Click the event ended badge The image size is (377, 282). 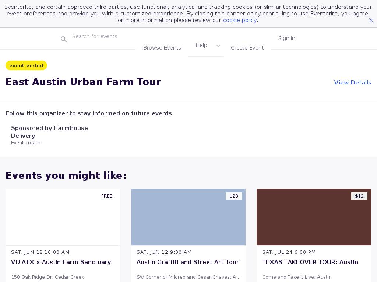(26, 65)
